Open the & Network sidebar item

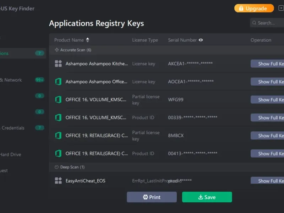[11, 80]
